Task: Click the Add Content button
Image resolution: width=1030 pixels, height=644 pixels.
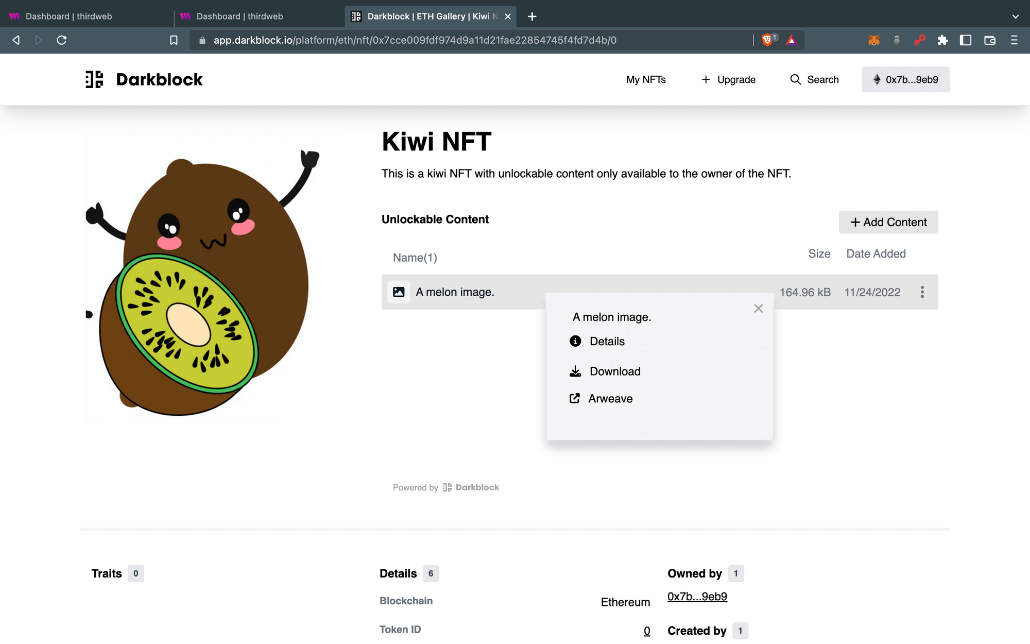Action: (x=888, y=222)
